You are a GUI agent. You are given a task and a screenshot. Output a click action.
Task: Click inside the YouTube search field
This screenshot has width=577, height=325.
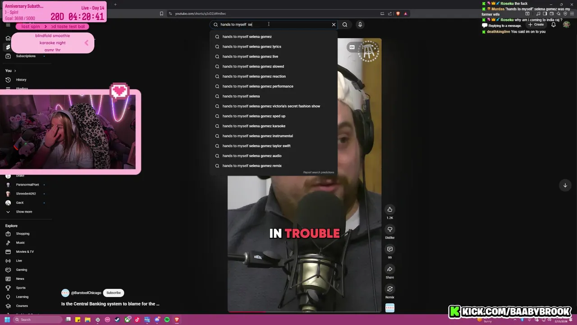[274, 24]
